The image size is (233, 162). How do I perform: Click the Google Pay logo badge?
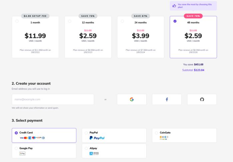click(22, 153)
